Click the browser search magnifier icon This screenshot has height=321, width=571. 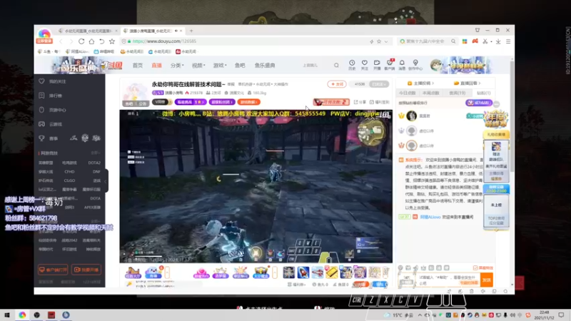pos(453,41)
